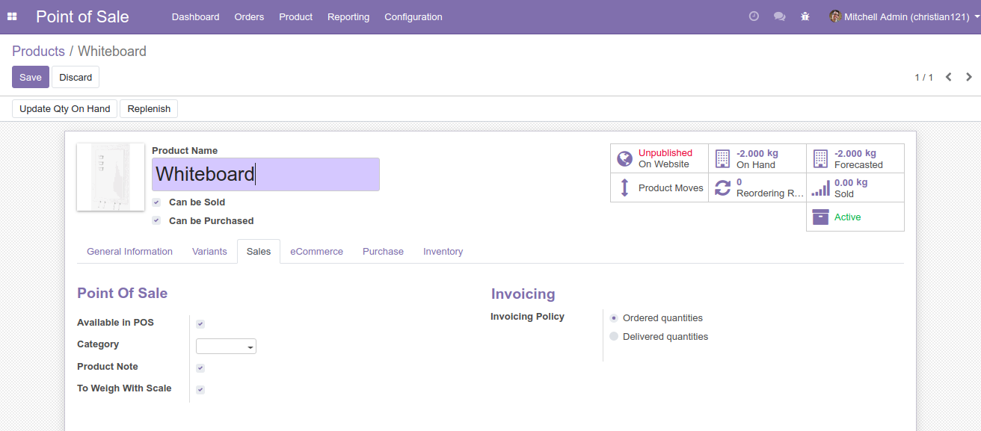Click the Forecasted building icon
Viewport: 981px width, 431px height.
tap(820, 158)
